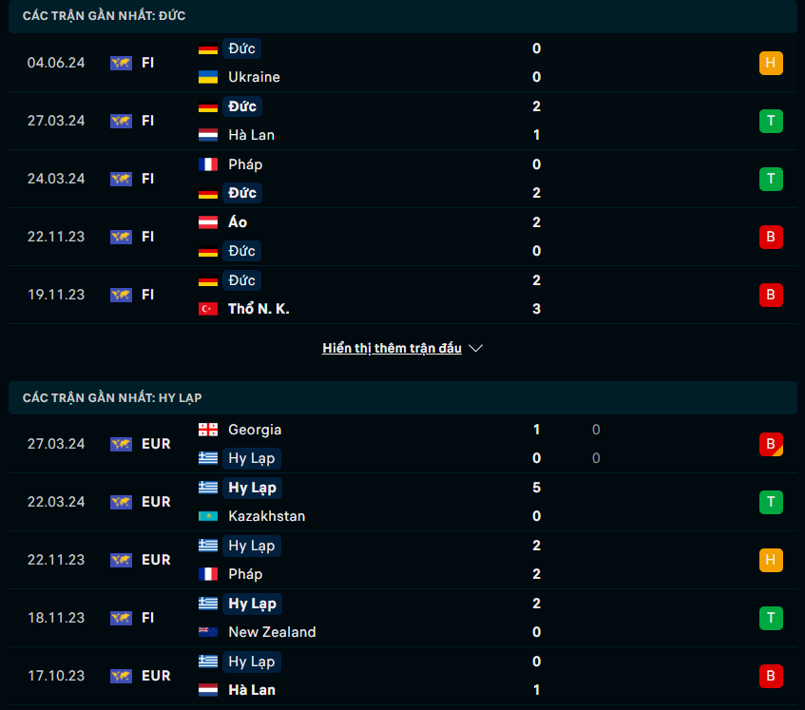
Task: Click the highlighted Hy Lạp label in the New Zealand match
Action: (x=252, y=604)
